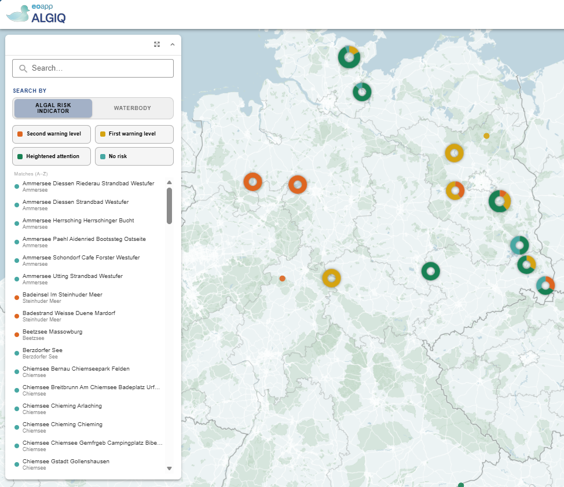This screenshot has width=564, height=487.
Task: Click the yellow-and-orange two-tone ring marker
Action: pyautogui.click(x=455, y=191)
